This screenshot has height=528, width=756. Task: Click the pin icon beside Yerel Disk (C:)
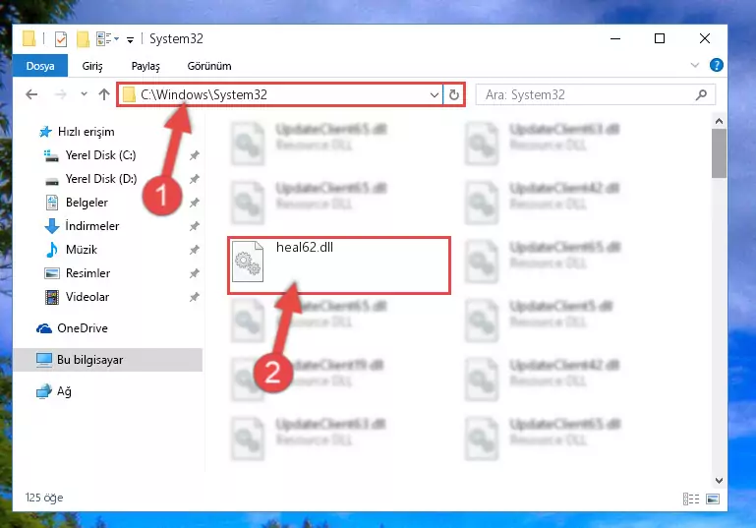tap(194, 155)
